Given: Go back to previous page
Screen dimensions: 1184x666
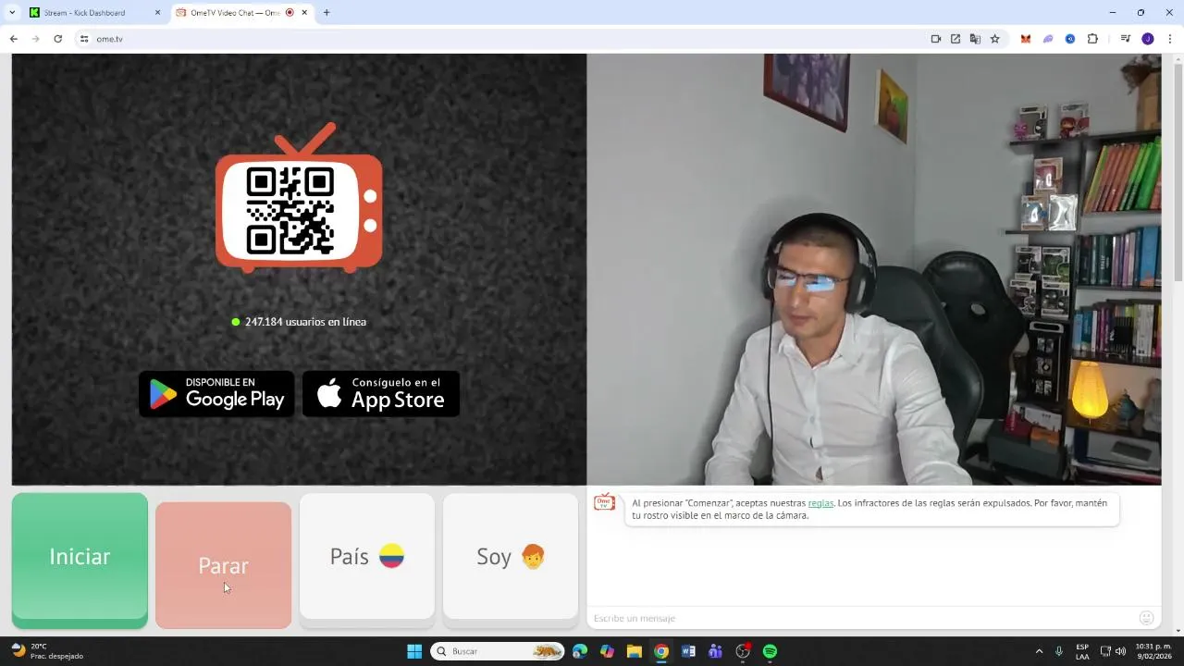Looking at the screenshot, I should point(13,39).
